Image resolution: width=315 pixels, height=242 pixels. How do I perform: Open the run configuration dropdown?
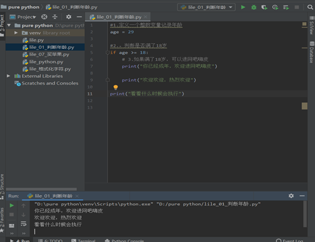206,8
